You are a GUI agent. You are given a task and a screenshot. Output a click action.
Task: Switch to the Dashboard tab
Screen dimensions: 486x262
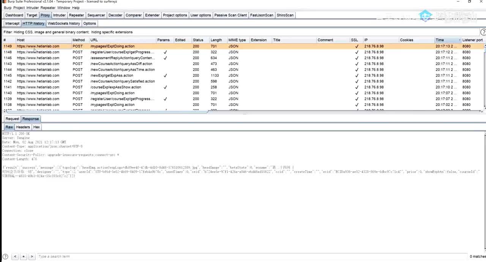(x=14, y=15)
